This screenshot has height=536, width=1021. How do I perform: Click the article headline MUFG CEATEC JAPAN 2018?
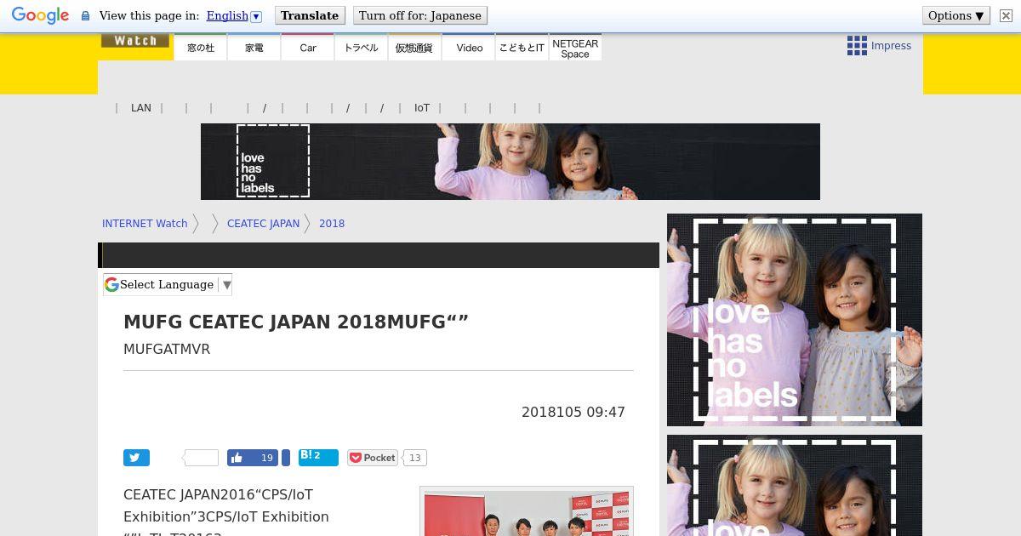tap(296, 322)
